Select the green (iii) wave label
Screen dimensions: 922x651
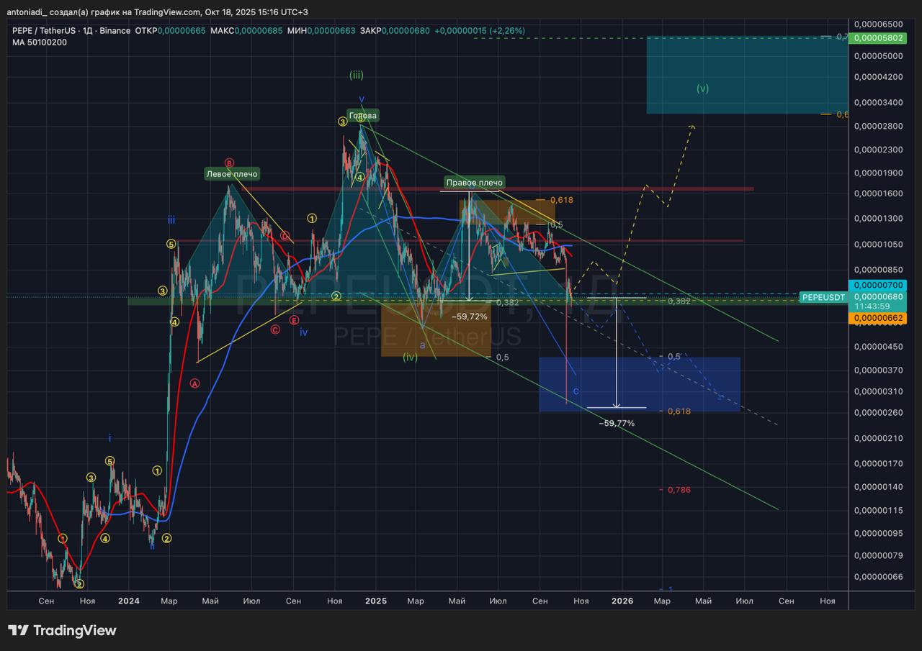[356, 74]
